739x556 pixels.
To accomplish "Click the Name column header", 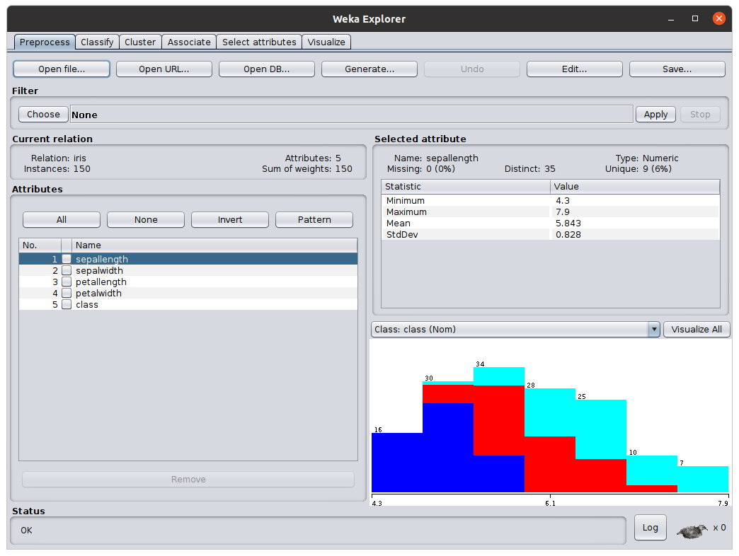I will click(x=214, y=245).
